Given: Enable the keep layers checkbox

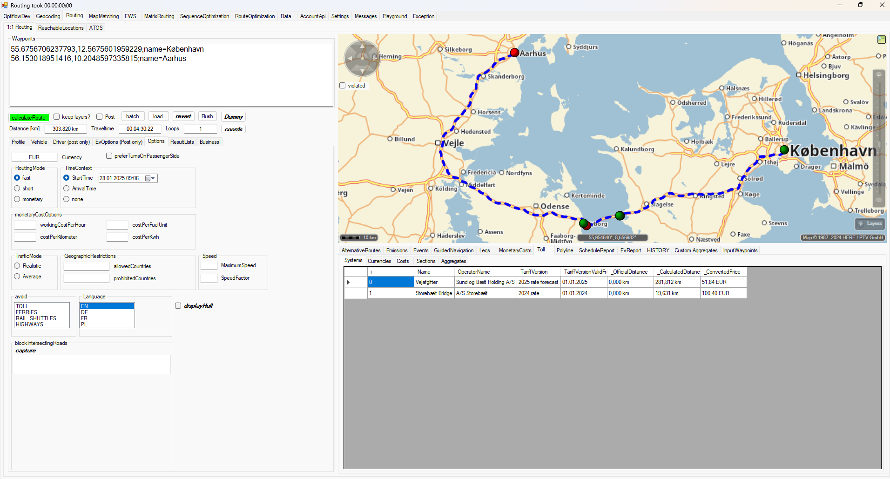Looking at the screenshot, I should pos(57,117).
